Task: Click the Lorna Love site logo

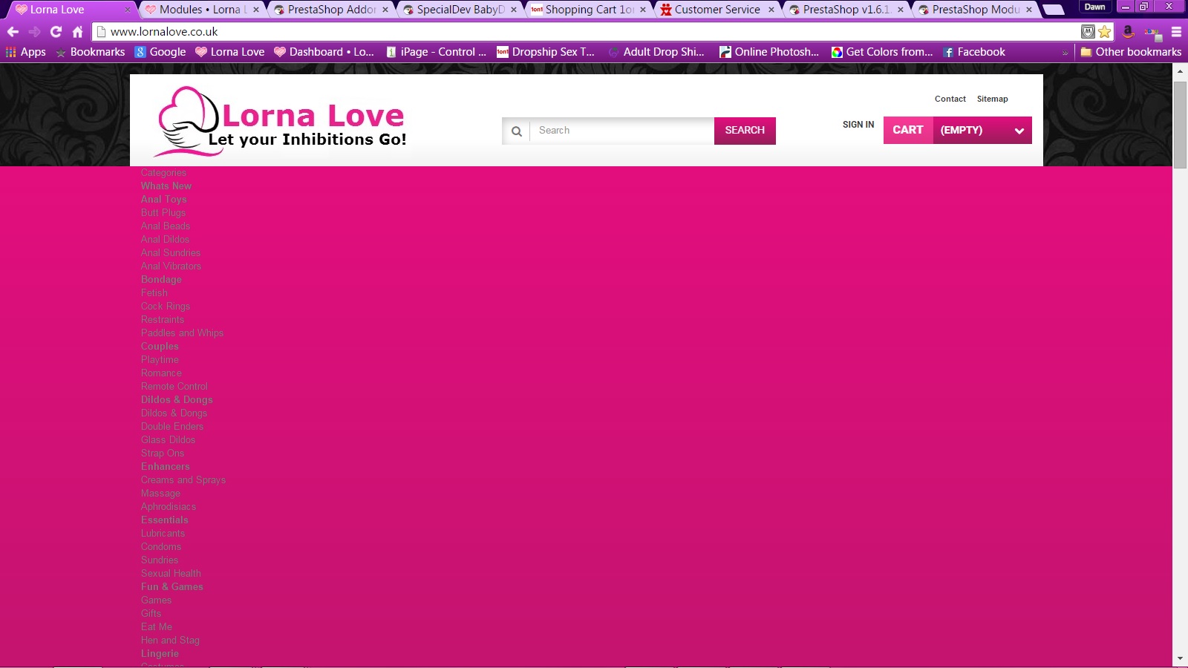Action: click(281, 122)
